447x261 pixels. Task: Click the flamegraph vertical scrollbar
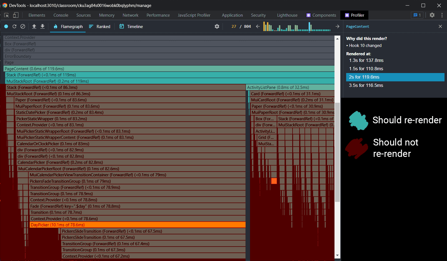pos(337,152)
